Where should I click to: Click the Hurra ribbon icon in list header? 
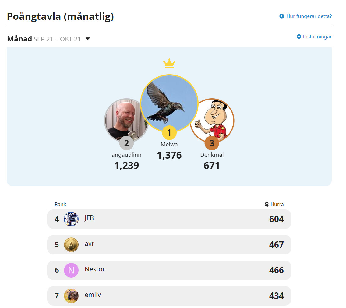(x=267, y=204)
